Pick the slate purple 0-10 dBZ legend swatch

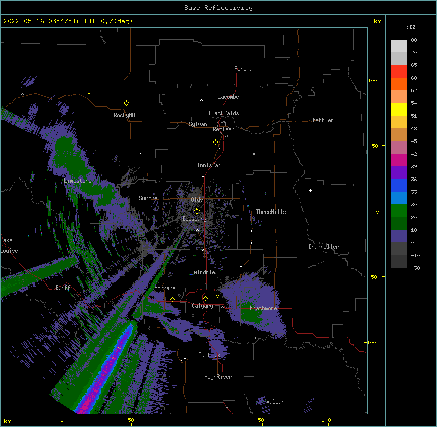398,236
